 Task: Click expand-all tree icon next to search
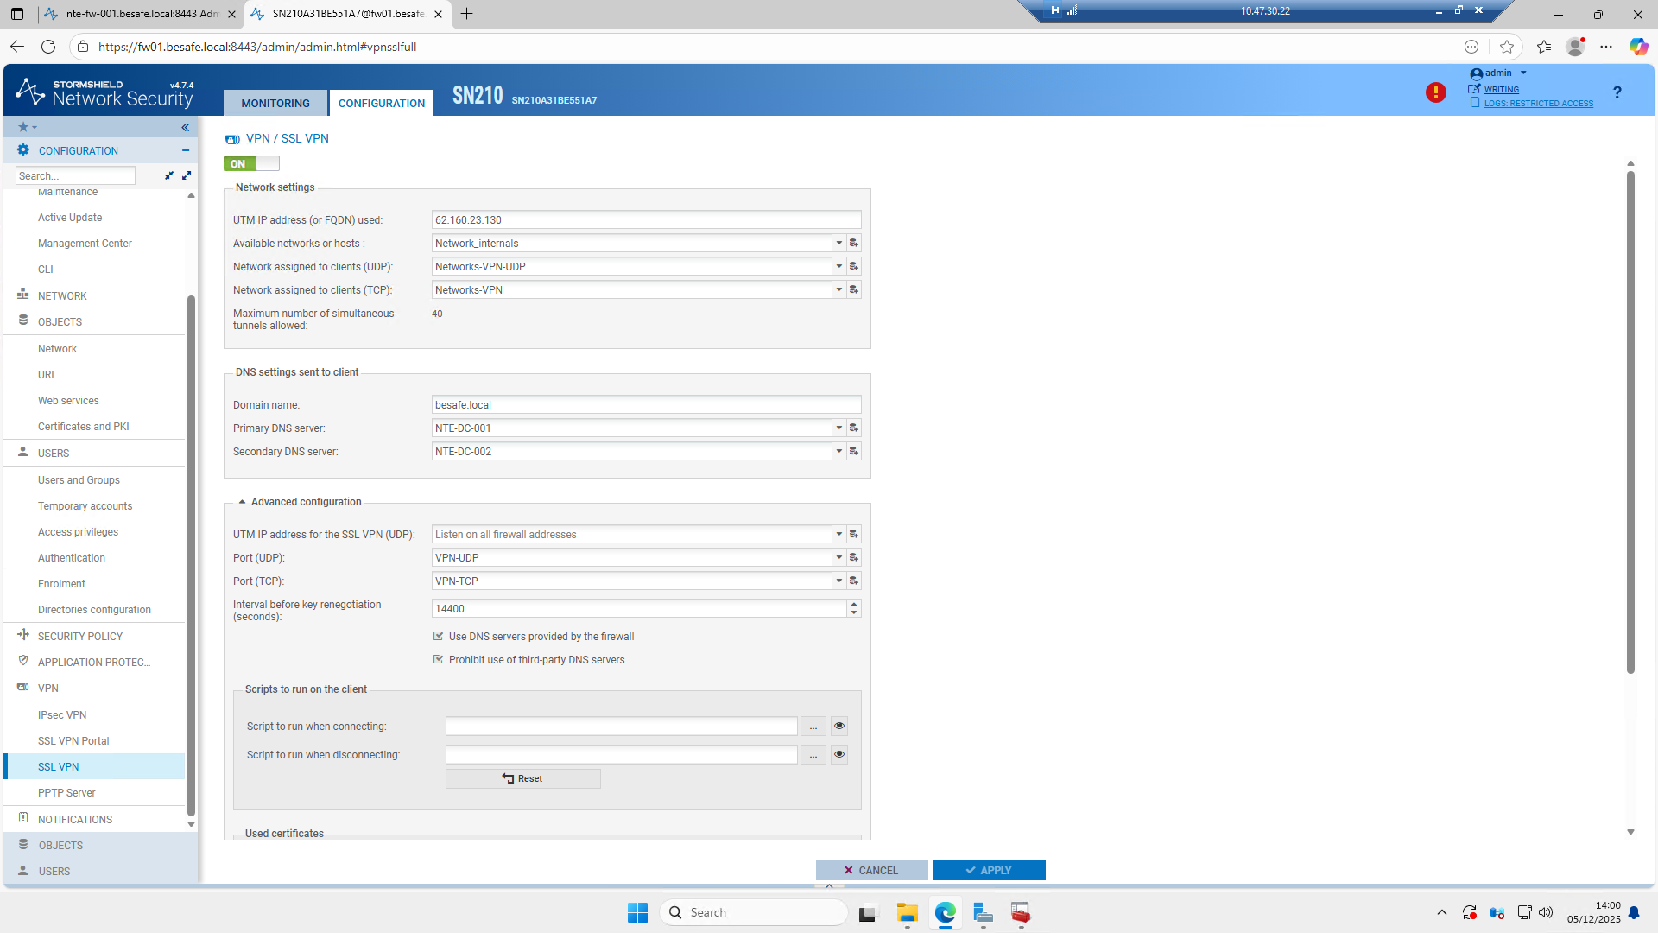tap(187, 175)
